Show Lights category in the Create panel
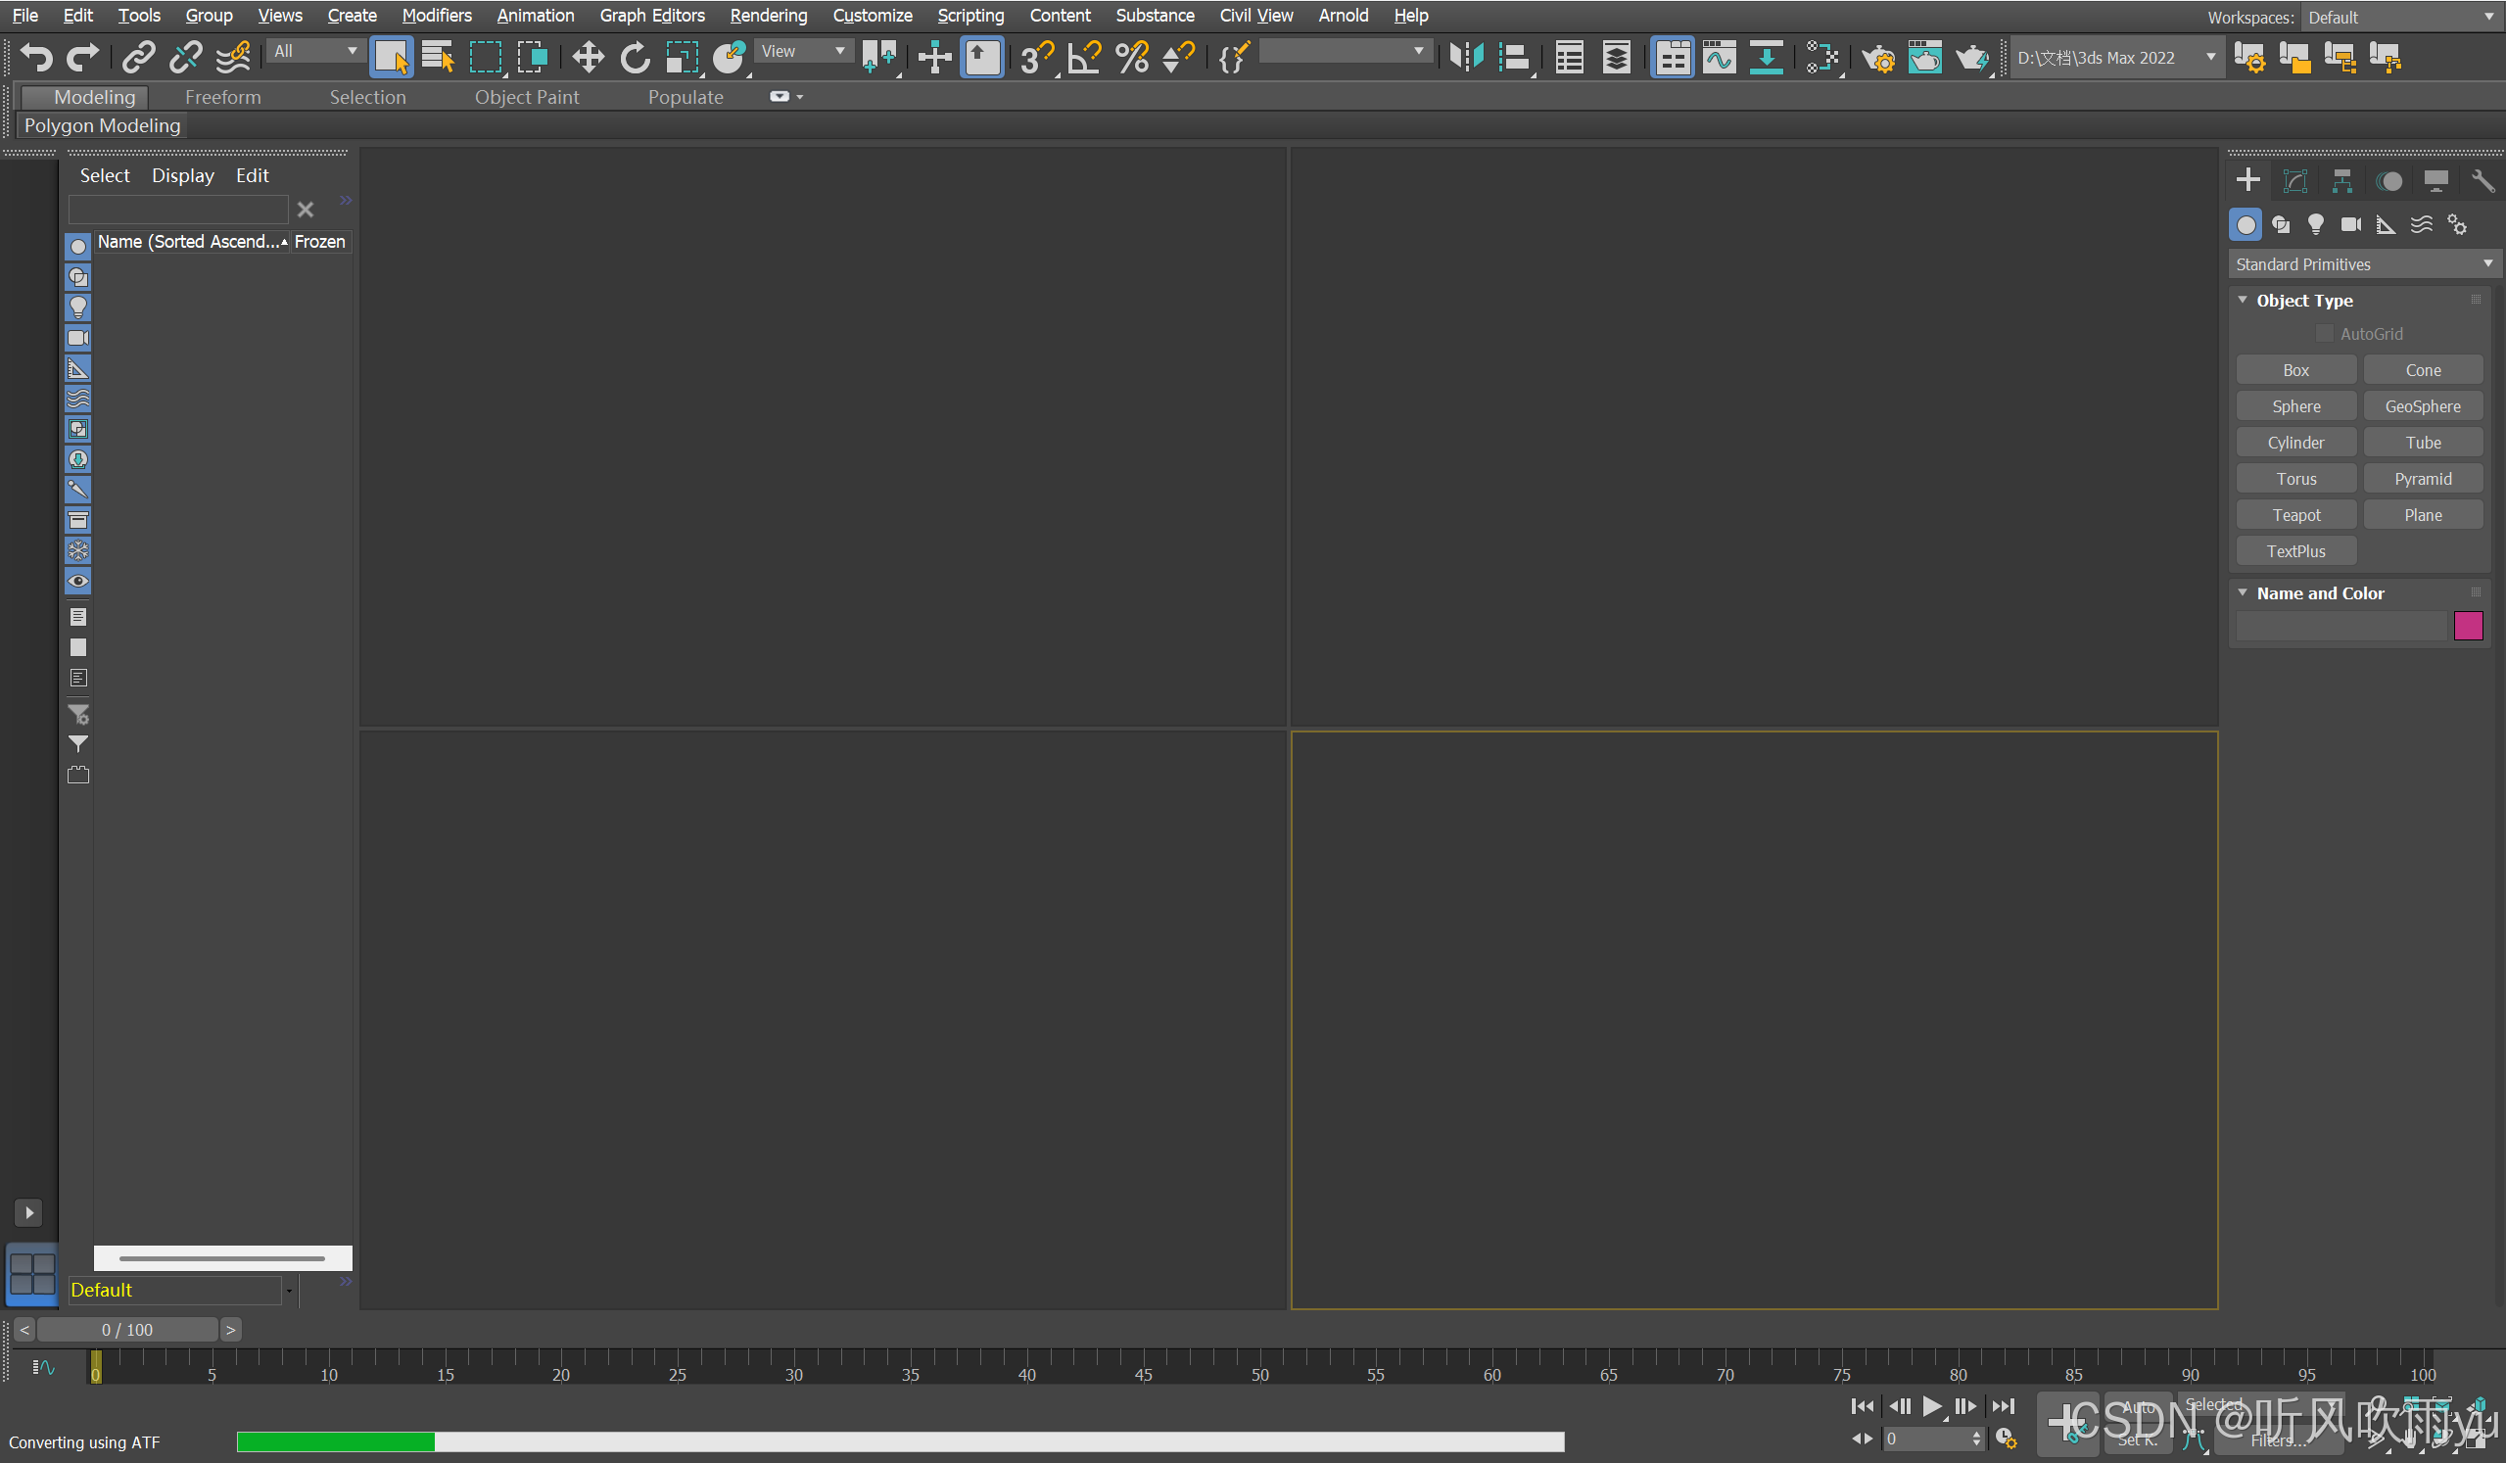The image size is (2506, 1463). (x=2316, y=225)
